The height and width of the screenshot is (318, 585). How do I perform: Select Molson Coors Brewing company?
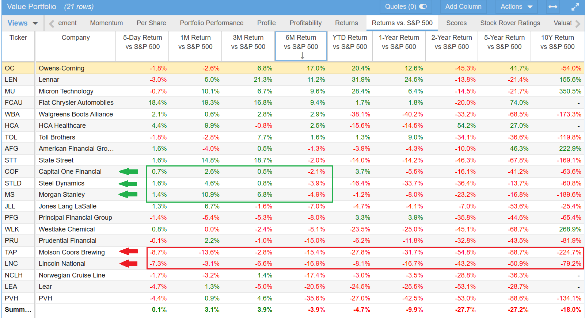tap(72, 252)
